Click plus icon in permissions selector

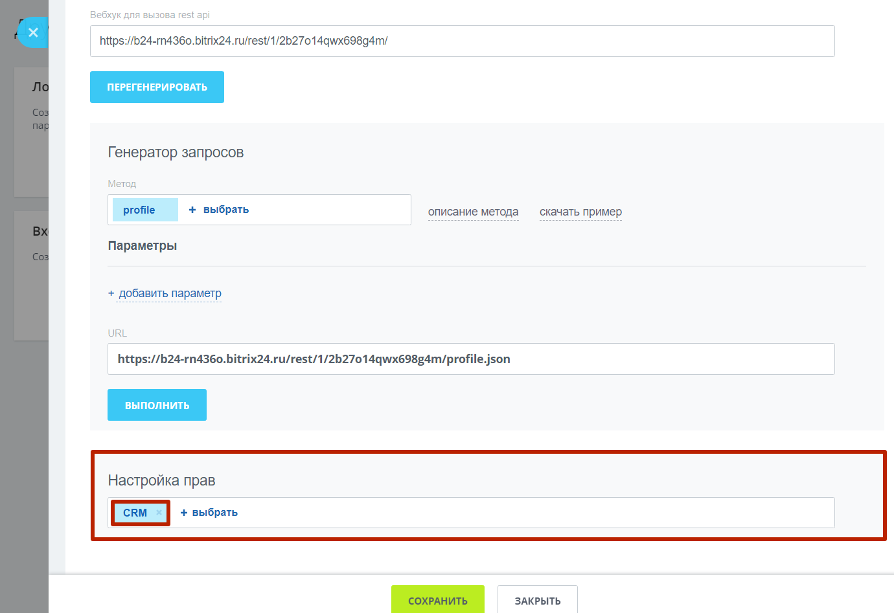click(x=184, y=513)
